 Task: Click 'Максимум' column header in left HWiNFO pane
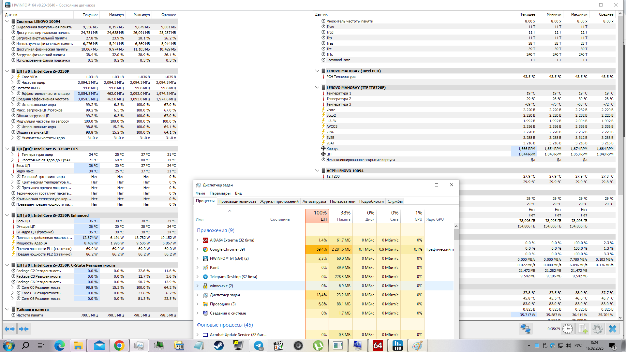tap(139, 15)
